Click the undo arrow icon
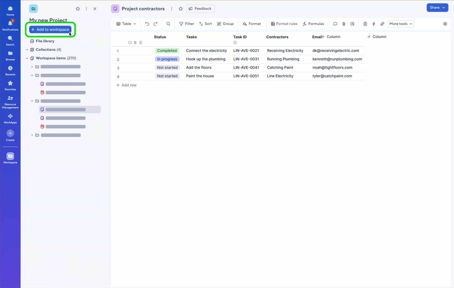This screenshot has height=288, width=454. [147, 24]
